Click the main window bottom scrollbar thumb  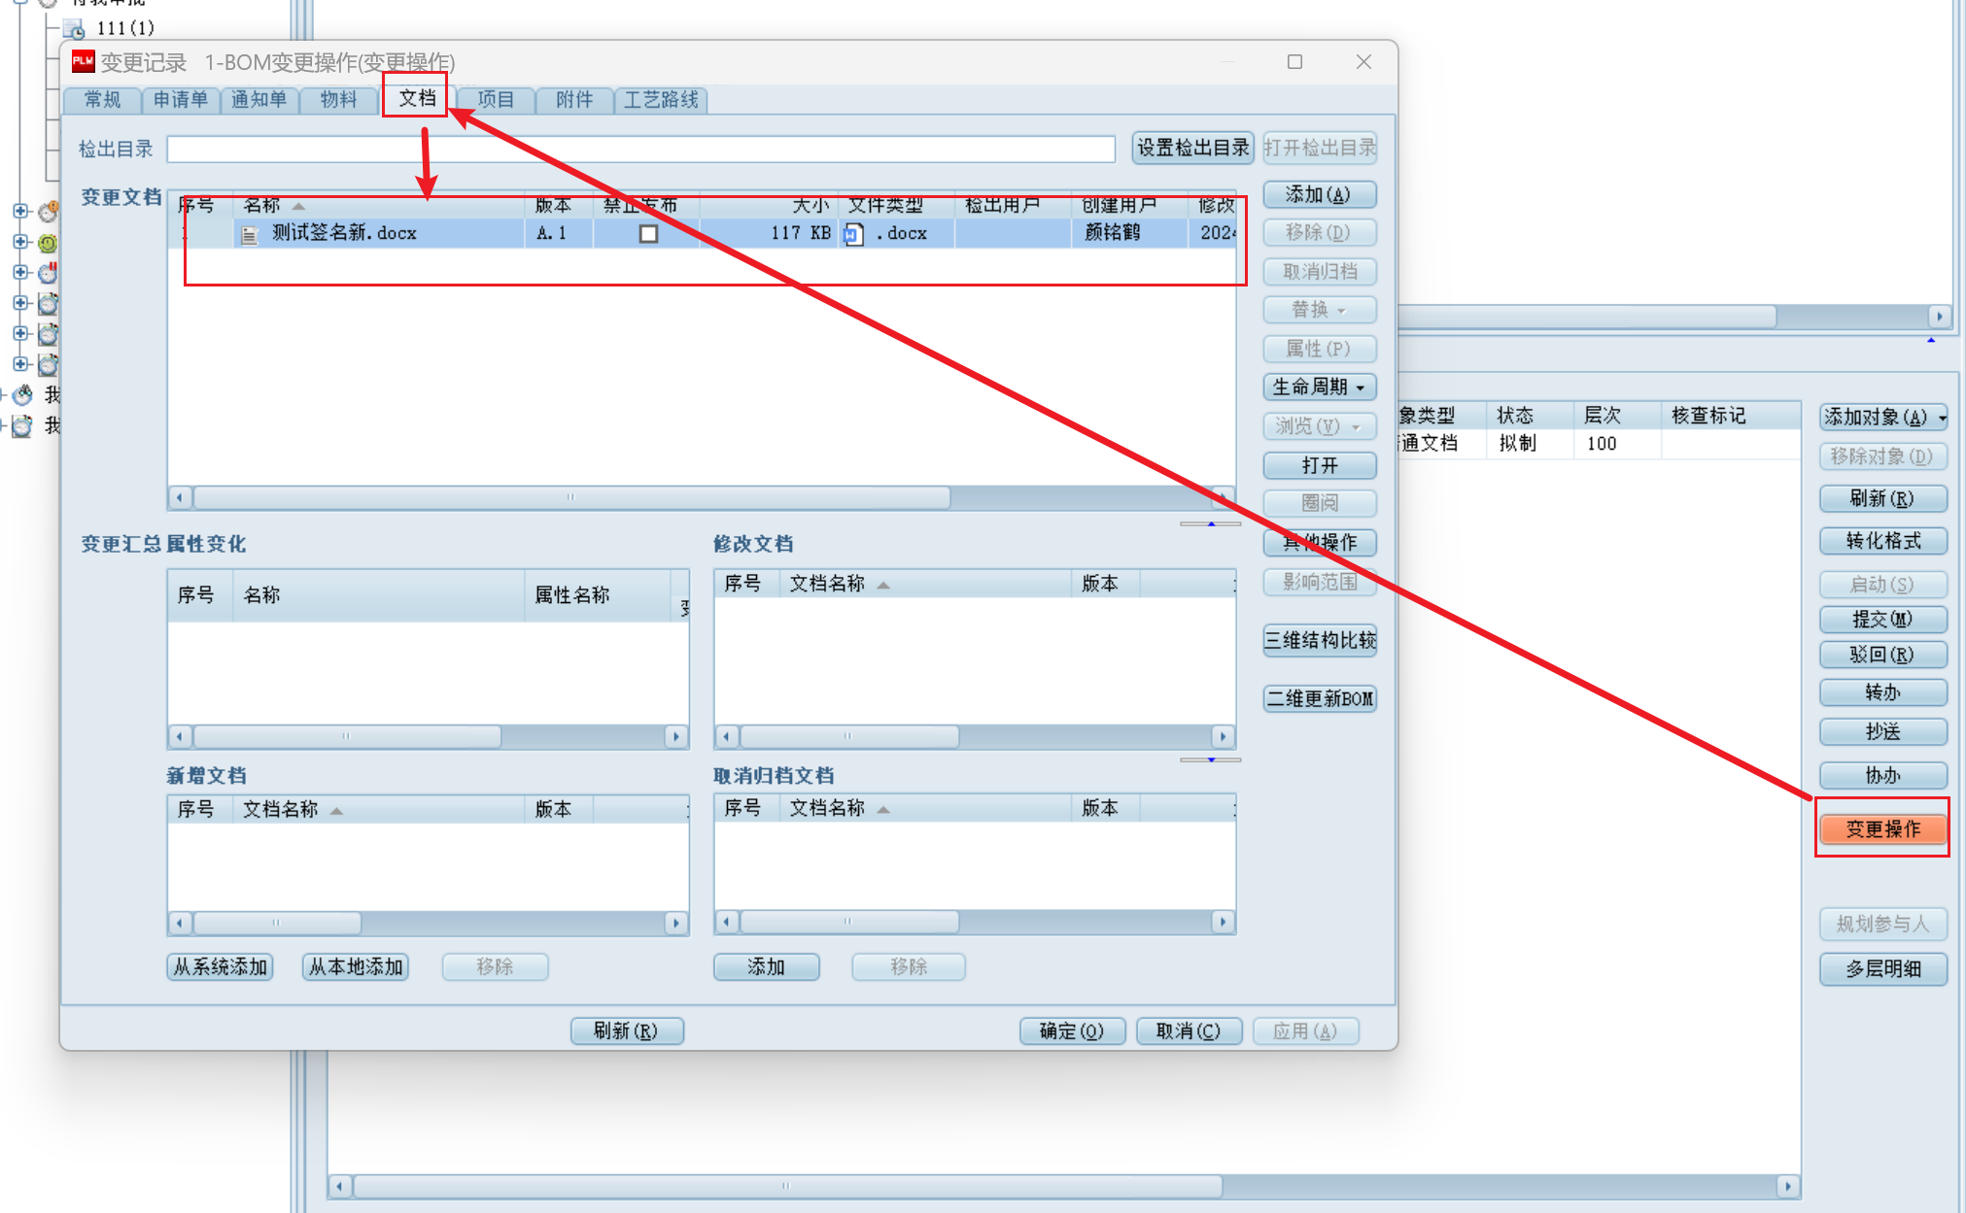click(x=787, y=1186)
